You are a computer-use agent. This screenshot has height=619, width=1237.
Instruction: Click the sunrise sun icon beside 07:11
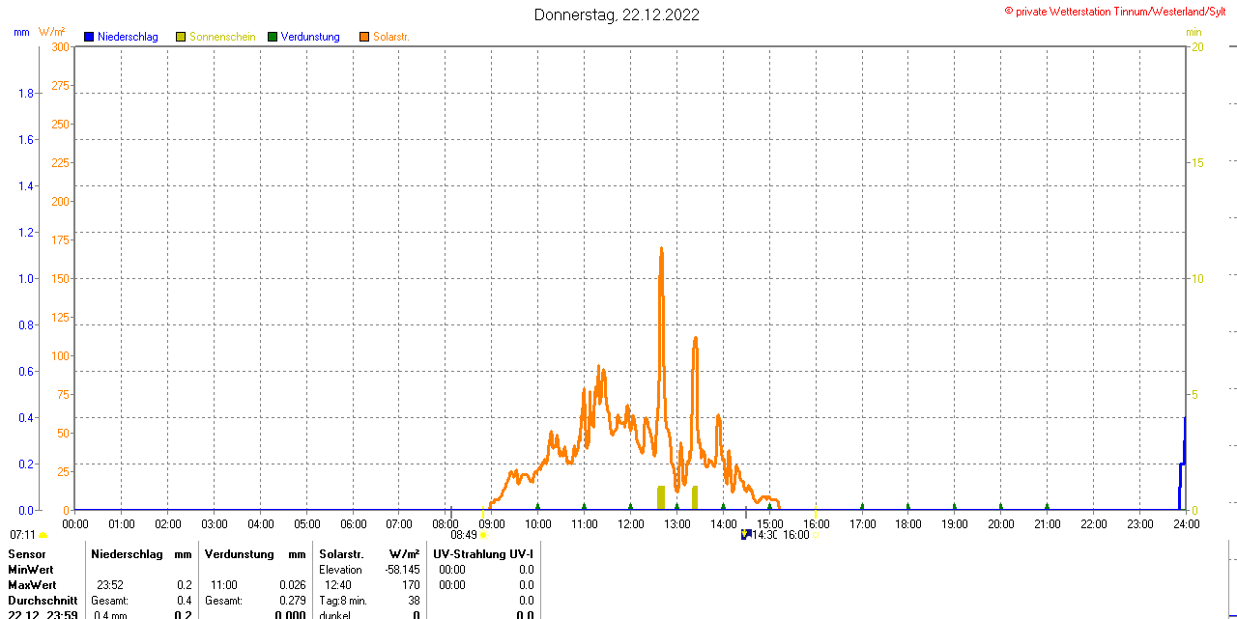coord(43,535)
